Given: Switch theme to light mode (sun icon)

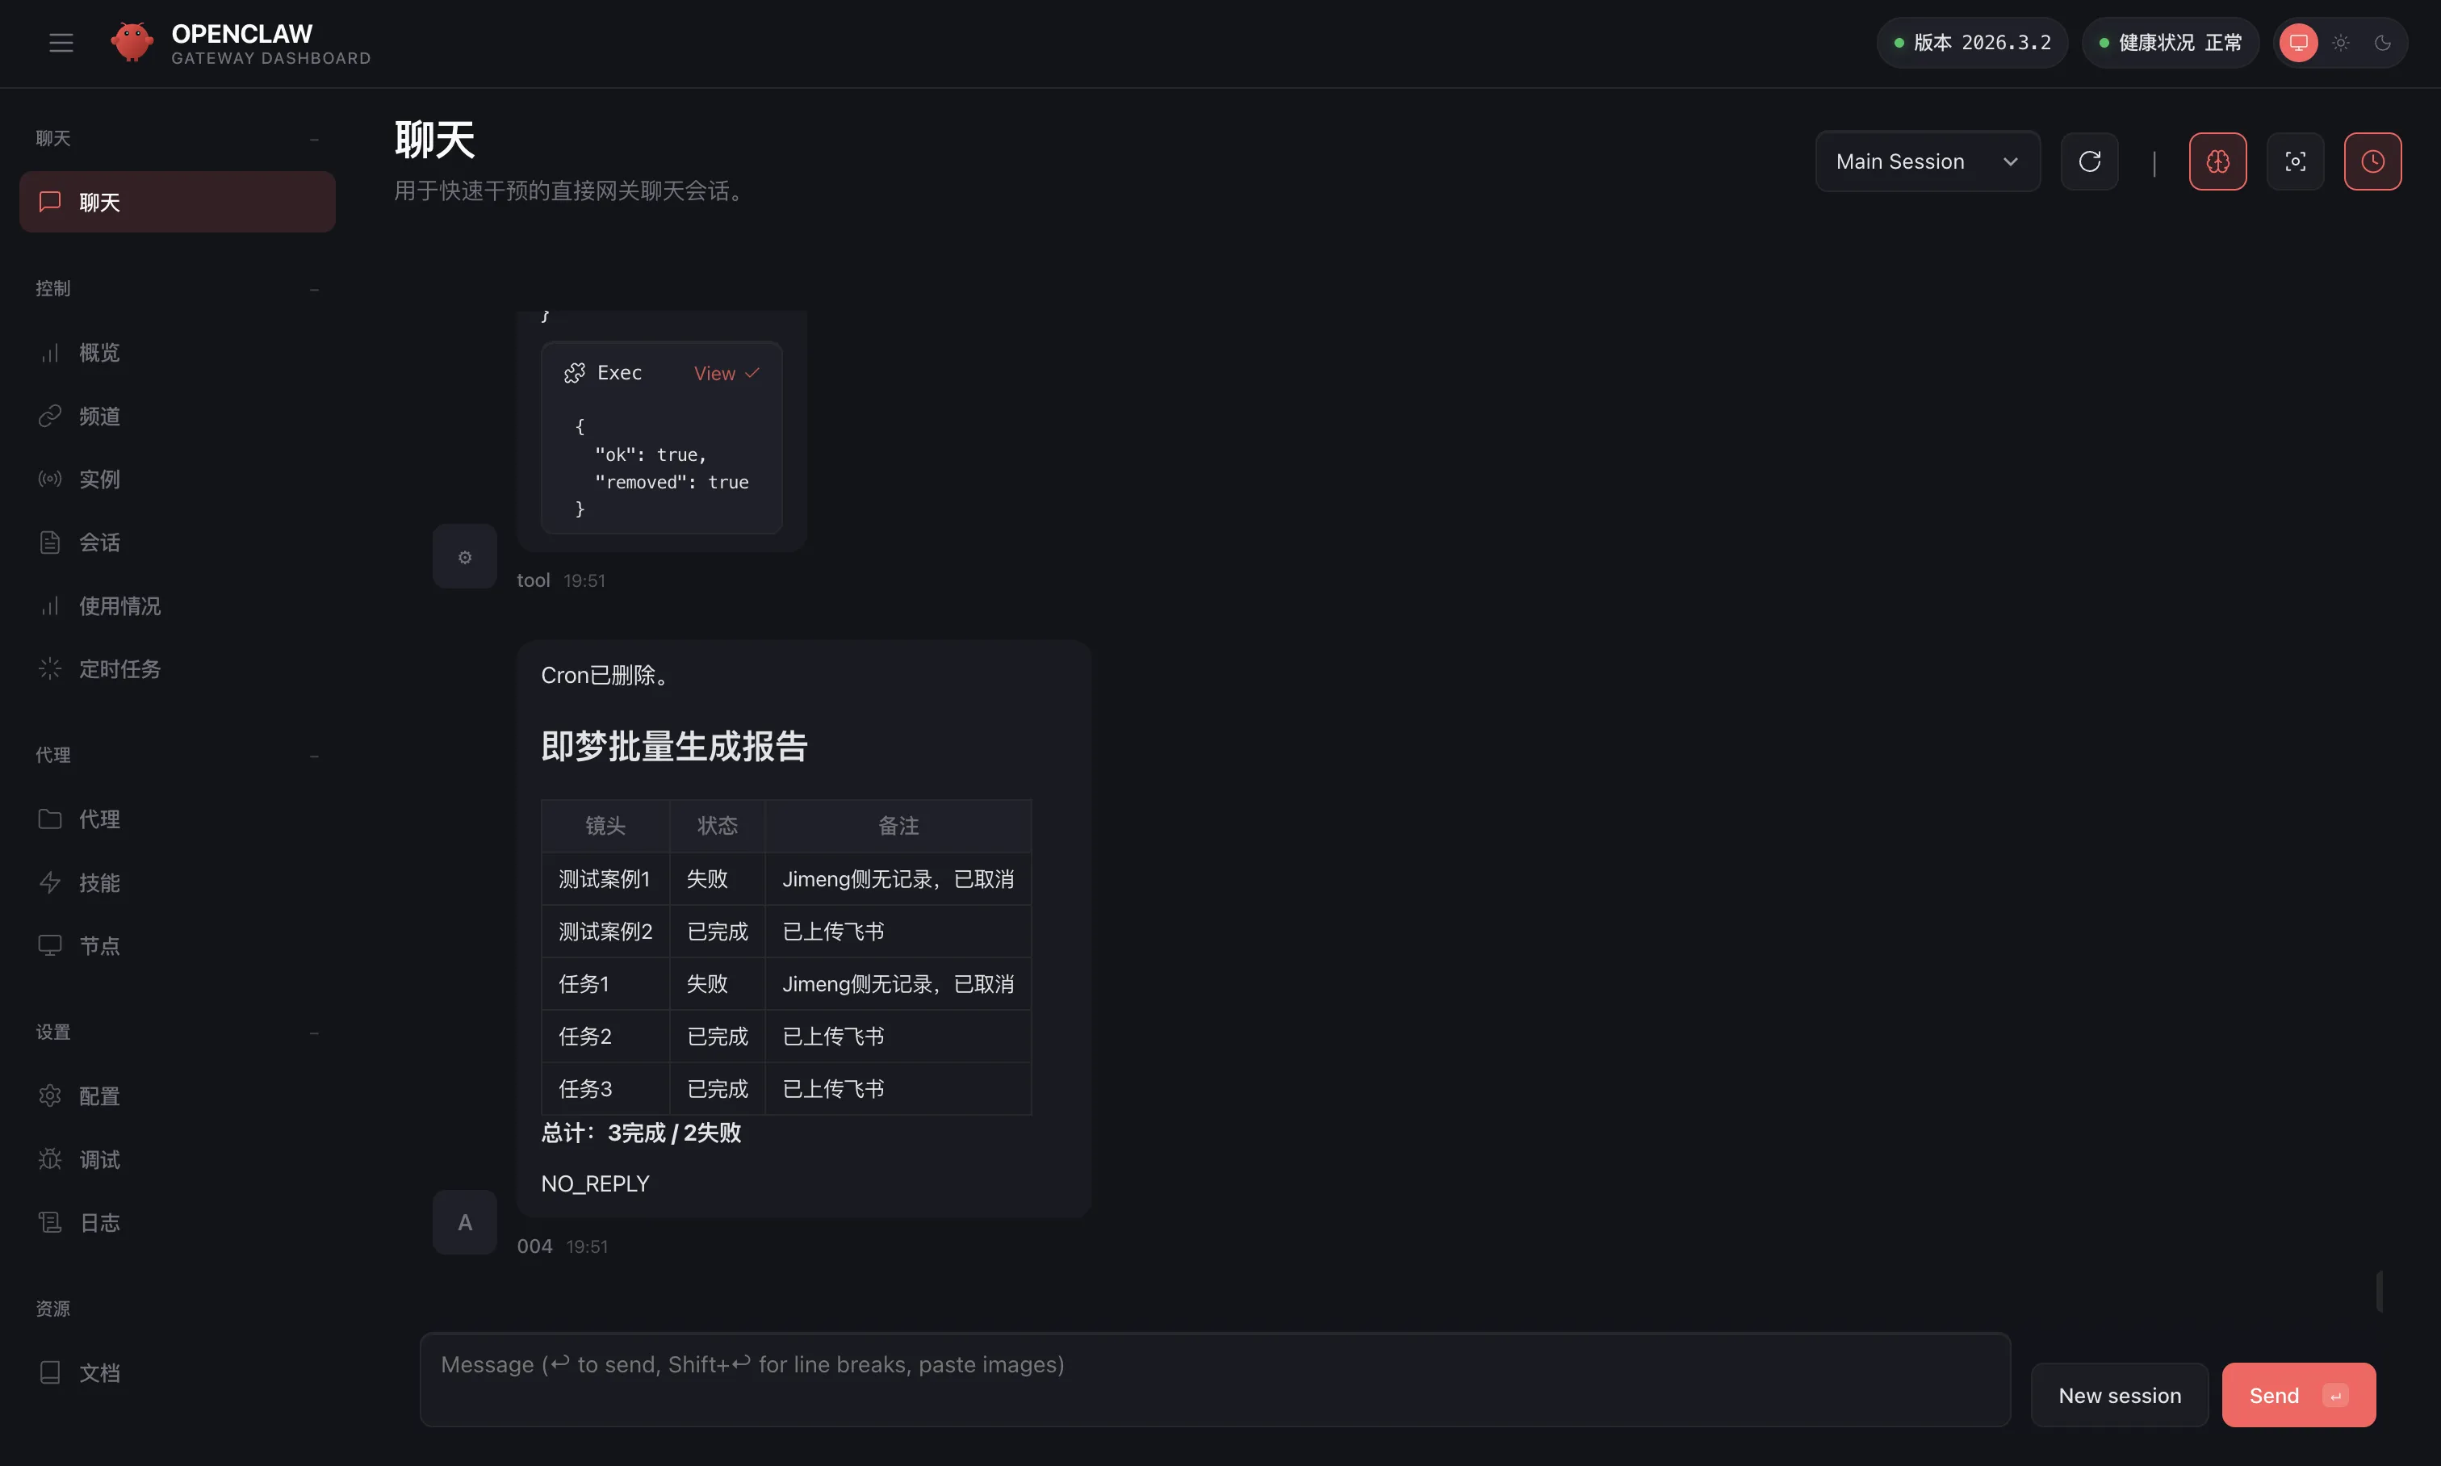Looking at the screenshot, I should coord(2338,43).
